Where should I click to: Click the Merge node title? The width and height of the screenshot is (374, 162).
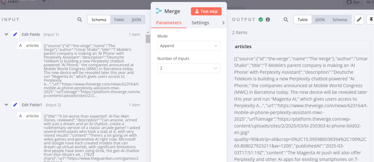[x=172, y=11]
